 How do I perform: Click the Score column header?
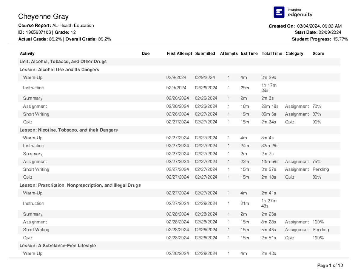[x=318, y=54]
